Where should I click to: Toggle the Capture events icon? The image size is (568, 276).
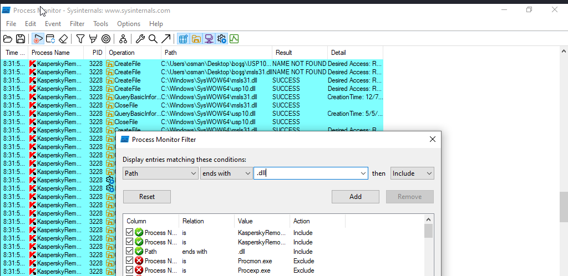pos(38,39)
